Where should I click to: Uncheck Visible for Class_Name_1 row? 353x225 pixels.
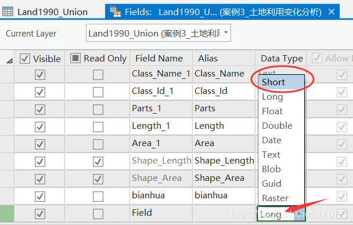[40, 75]
